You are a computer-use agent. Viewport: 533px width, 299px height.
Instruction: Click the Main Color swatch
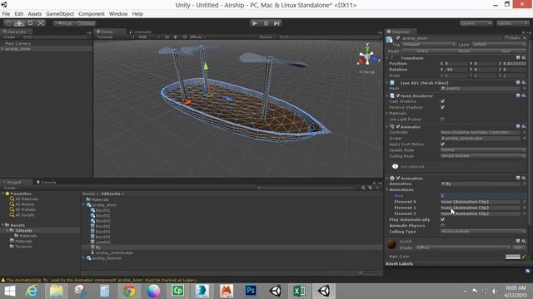[513, 257]
